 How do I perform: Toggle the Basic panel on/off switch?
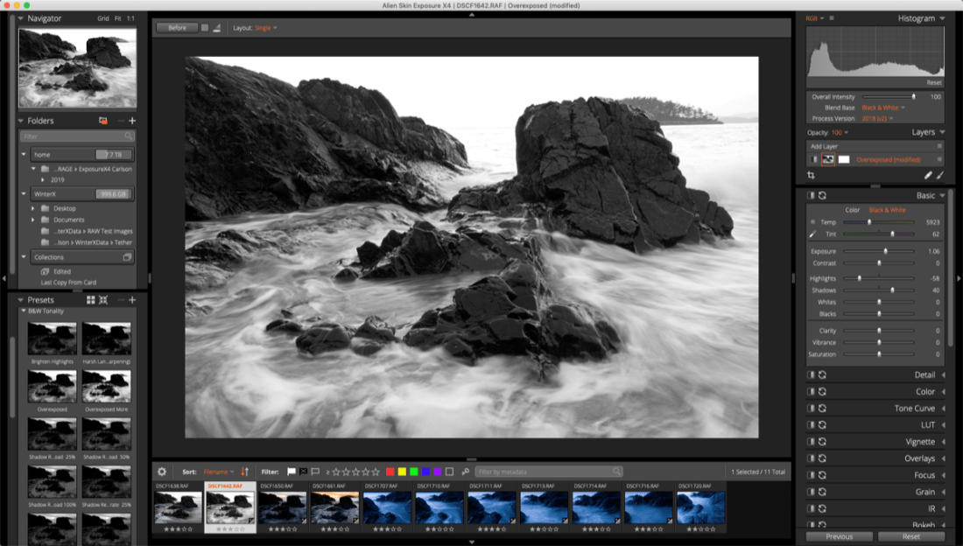click(811, 195)
